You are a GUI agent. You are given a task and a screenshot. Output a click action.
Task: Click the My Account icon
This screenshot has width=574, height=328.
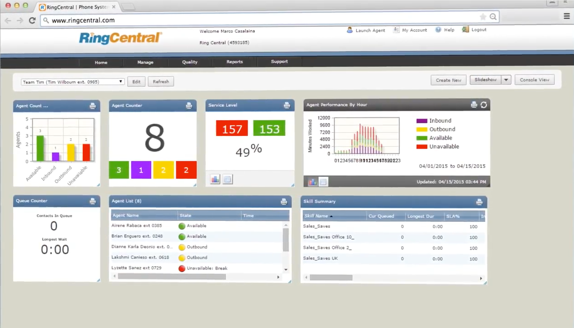[396, 30]
